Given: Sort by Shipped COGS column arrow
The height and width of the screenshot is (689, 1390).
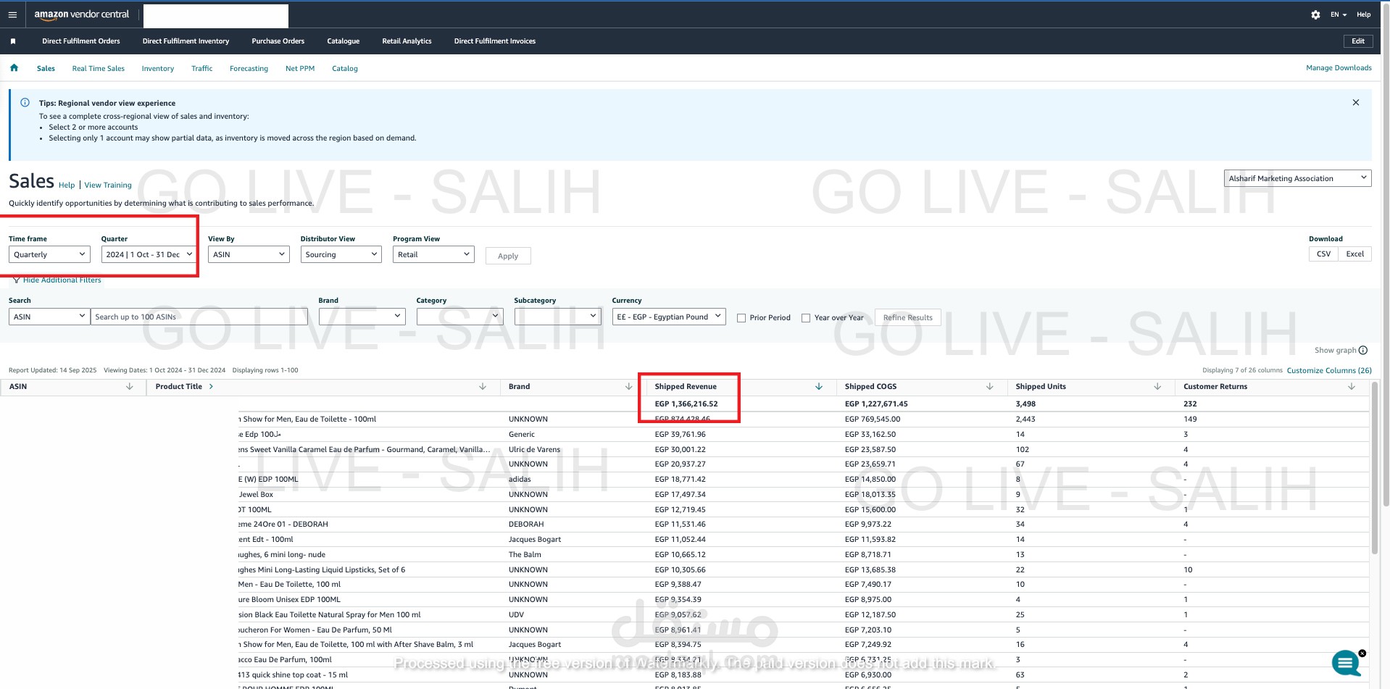Looking at the screenshot, I should (989, 387).
